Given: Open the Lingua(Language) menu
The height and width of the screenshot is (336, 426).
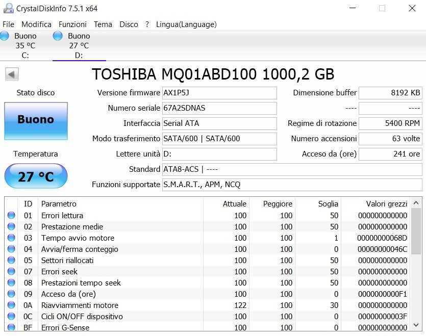Looking at the screenshot, I should point(186,24).
